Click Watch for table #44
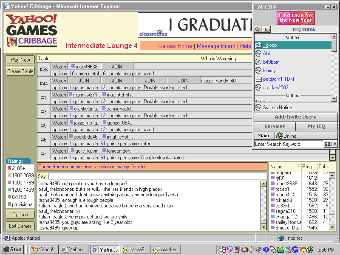The image size is (340, 255). coord(59,80)
